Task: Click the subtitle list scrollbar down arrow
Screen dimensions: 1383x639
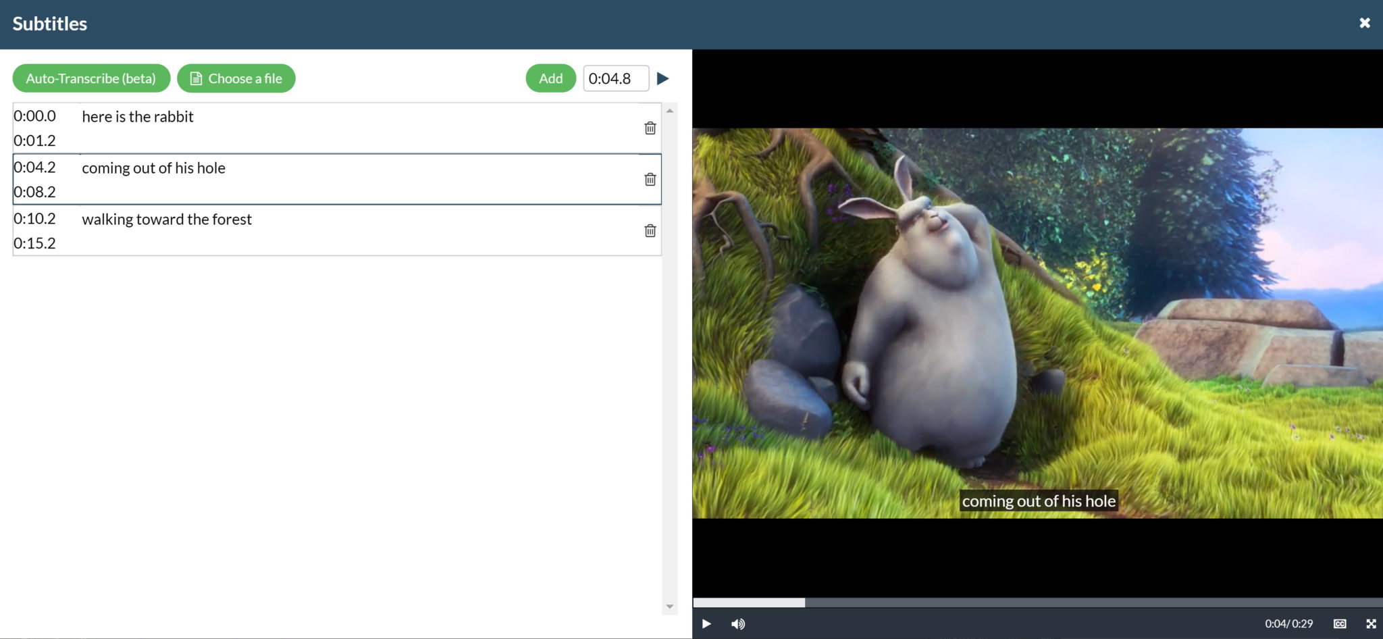Action: [x=670, y=605]
